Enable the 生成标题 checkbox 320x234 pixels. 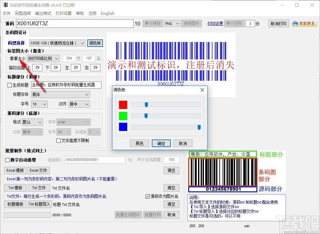pos(9,85)
